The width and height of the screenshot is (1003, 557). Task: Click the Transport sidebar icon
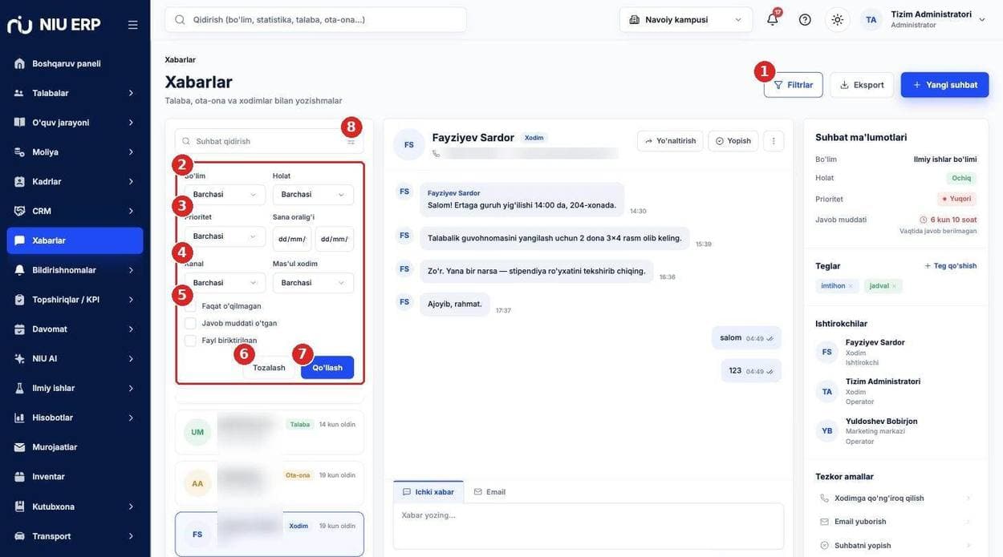19,536
